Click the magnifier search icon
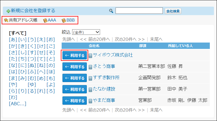The width and height of the screenshot is (217, 121). click(111, 11)
